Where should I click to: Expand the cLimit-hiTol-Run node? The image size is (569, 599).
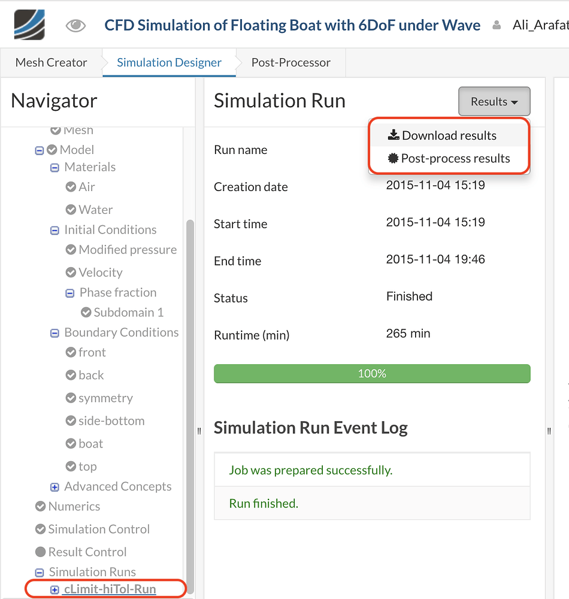click(x=55, y=589)
